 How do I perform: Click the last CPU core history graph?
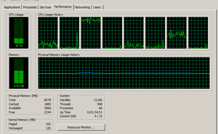198,33
